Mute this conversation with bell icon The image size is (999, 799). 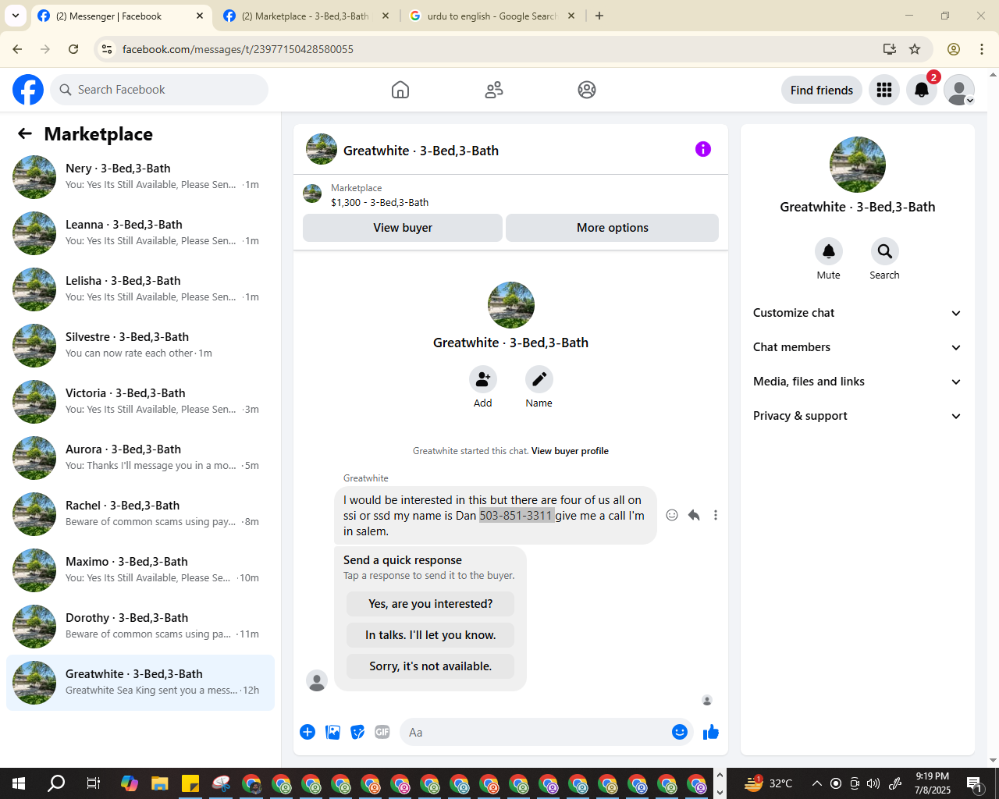[x=829, y=251]
